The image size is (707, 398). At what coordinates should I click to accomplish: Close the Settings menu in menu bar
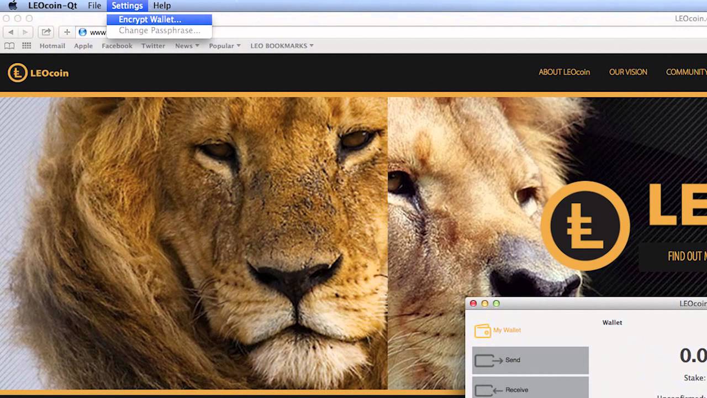(127, 6)
